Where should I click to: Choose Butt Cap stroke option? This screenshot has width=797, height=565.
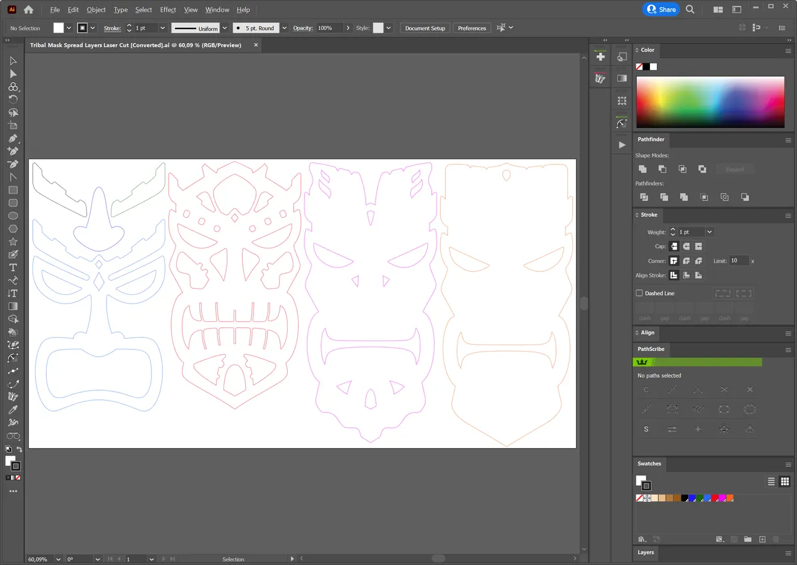pos(674,246)
